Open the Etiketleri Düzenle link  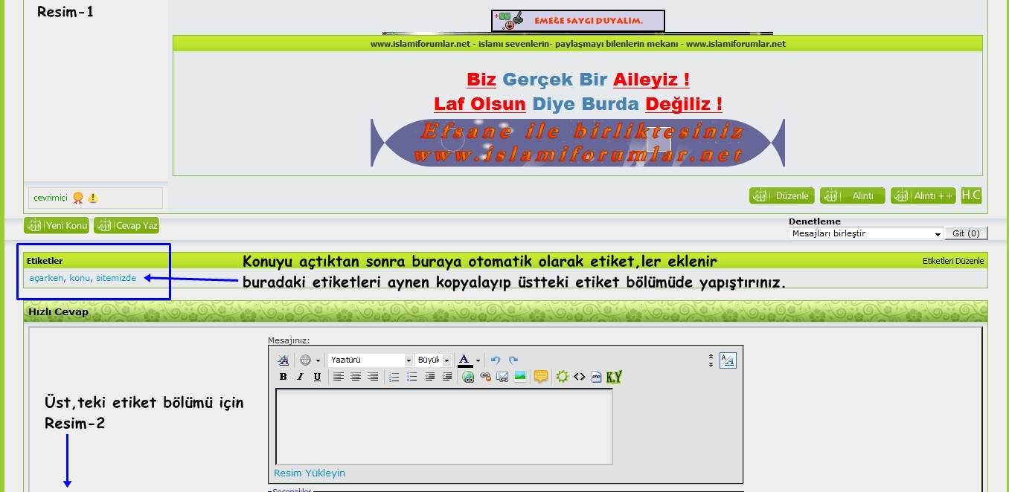953,261
